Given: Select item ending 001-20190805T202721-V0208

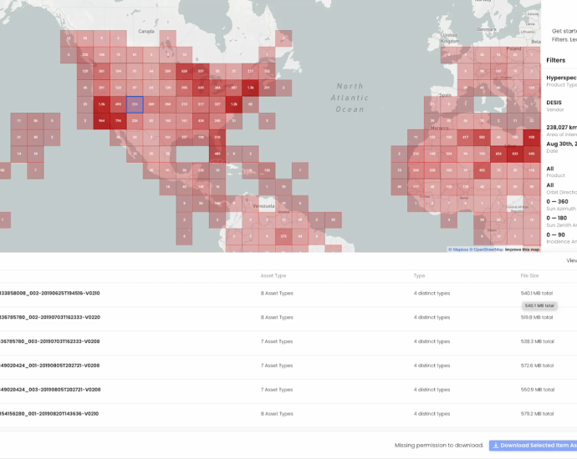Looking at the screenshot, I should pos(49,366).
